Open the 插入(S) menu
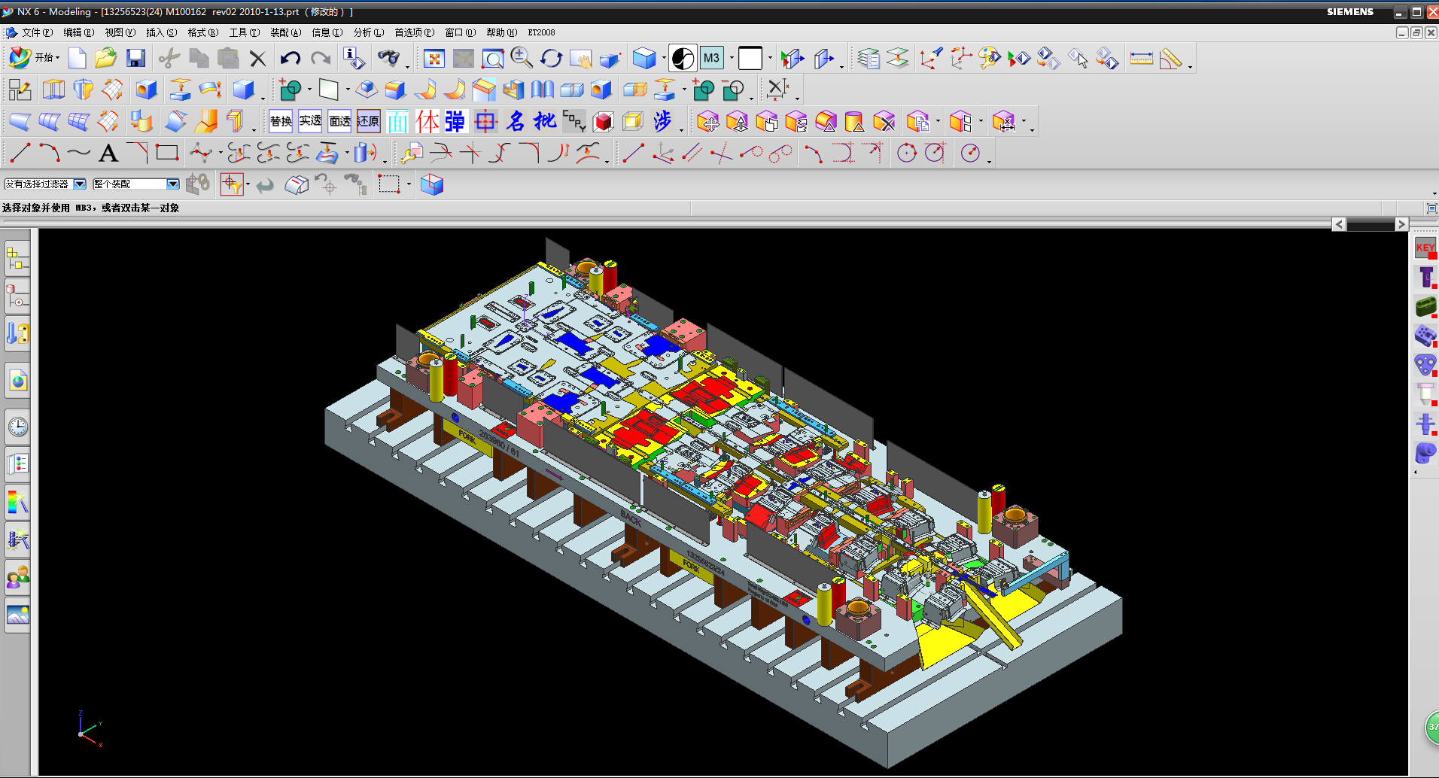 pos(161,32)
